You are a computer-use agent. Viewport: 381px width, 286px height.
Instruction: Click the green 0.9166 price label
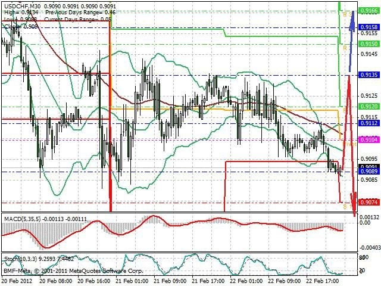click(369, 10)
